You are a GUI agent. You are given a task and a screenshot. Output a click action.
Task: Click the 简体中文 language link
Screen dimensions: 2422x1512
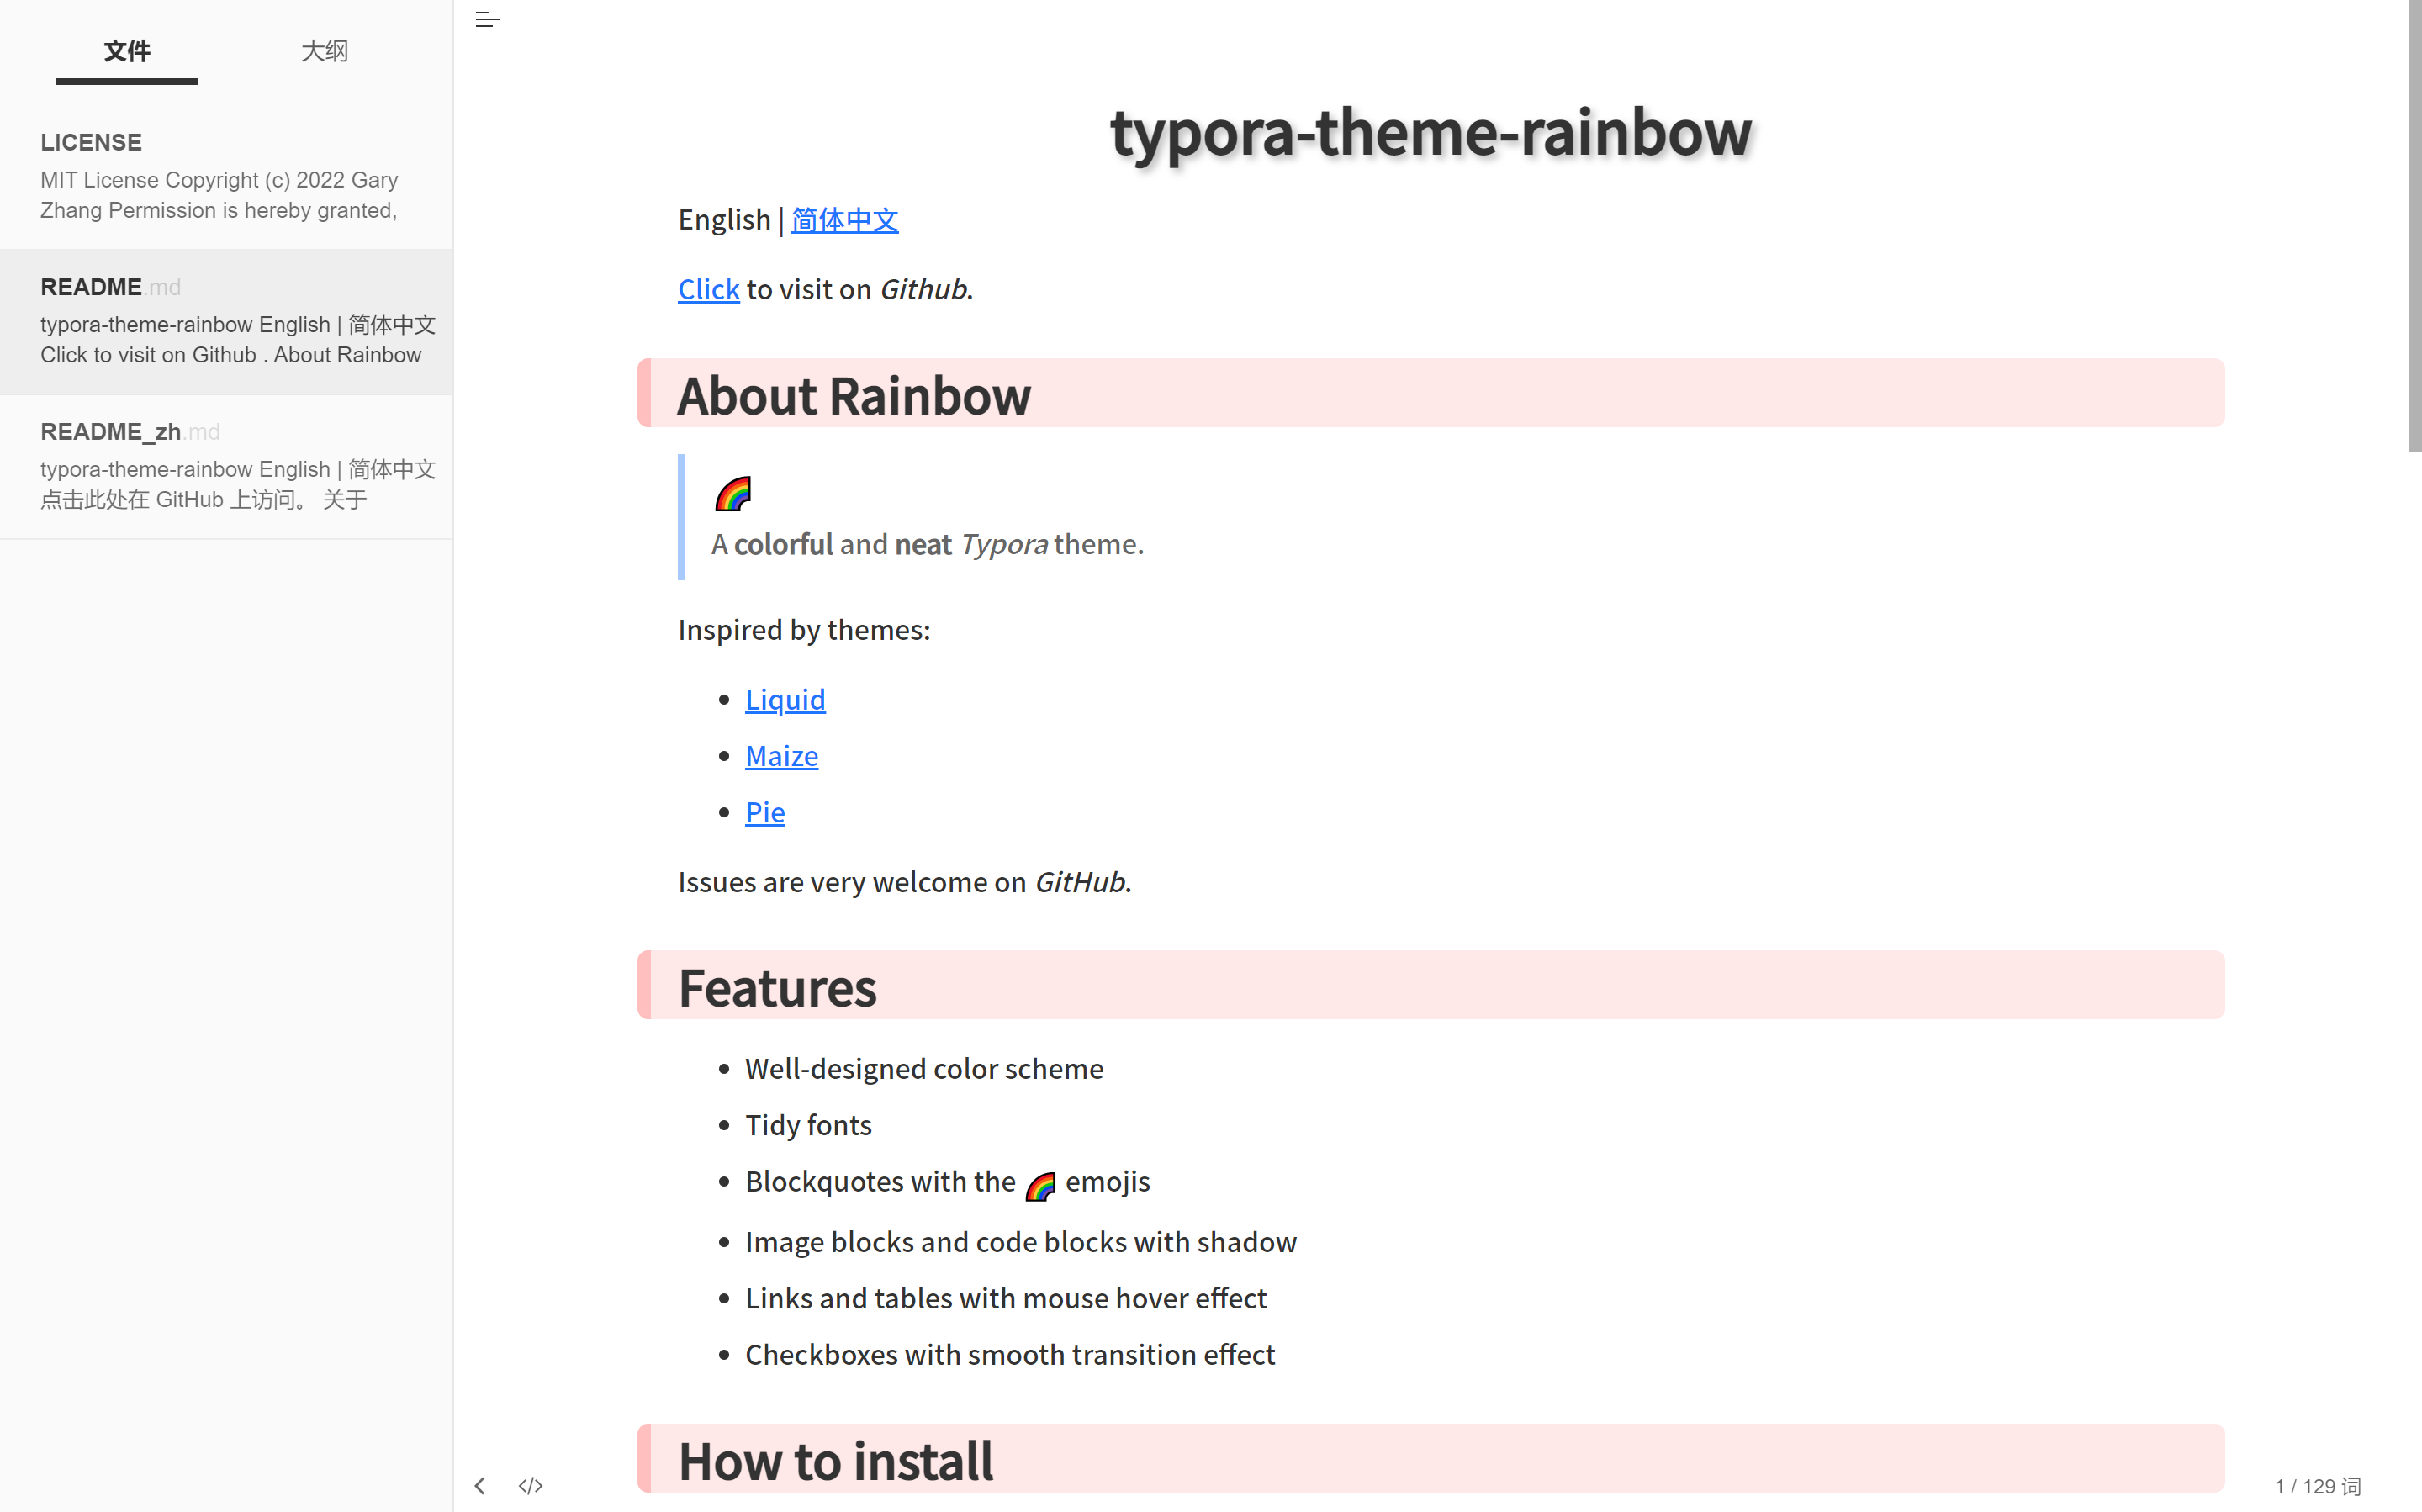click(845, 220)
